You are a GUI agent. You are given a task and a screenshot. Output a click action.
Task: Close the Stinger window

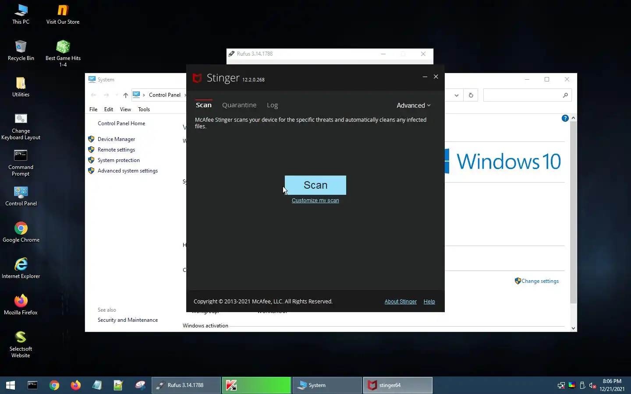(x=436, y=77)
